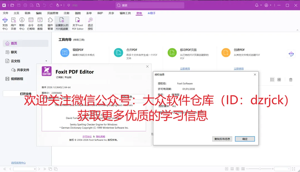Switch recent files to list view
Viewport: 300px width, 172px height.
click(x=272, y=80)
